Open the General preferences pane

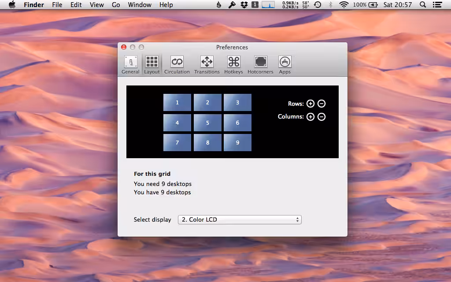[x=130, y=65]
